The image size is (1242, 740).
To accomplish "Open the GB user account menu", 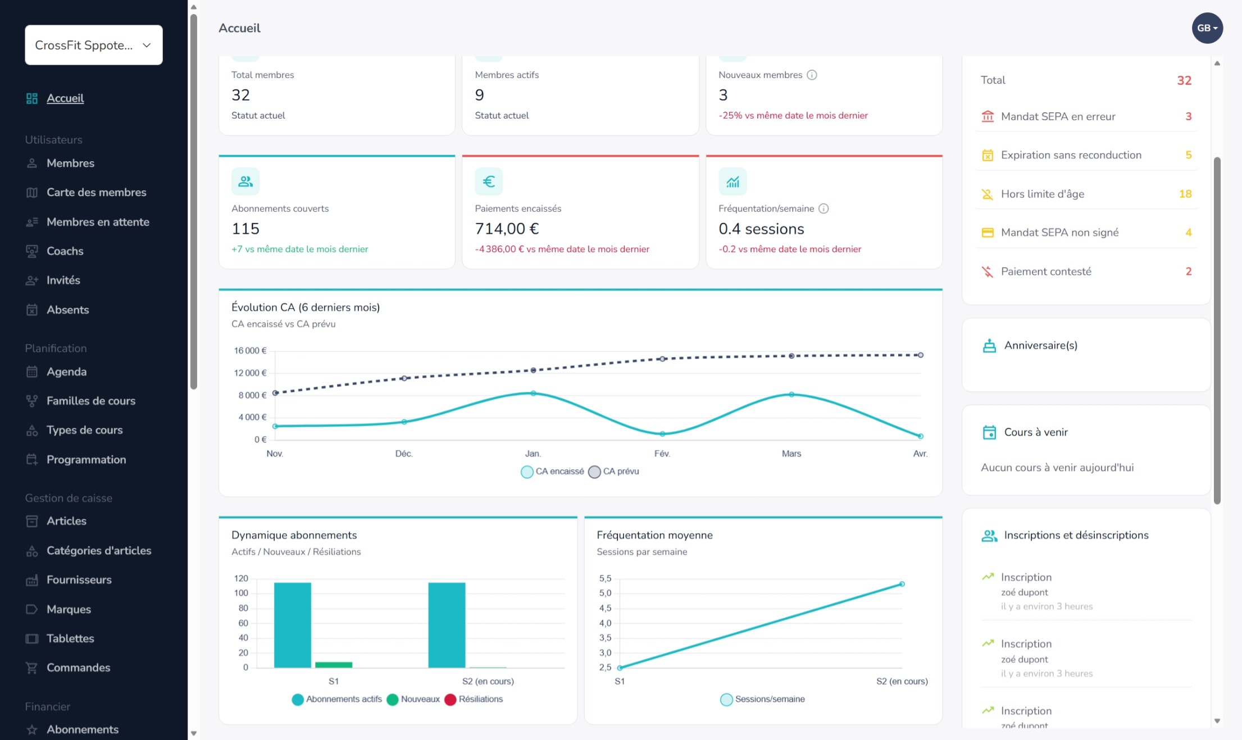I will [1207, 28].
